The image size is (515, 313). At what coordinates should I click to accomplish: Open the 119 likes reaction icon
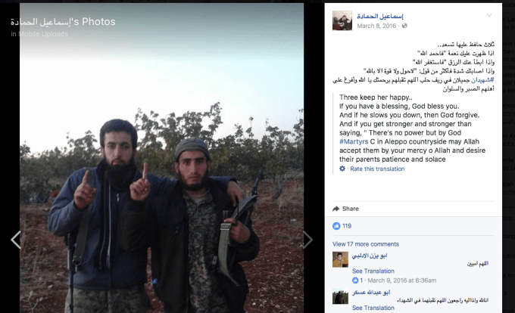coord(336,226)
